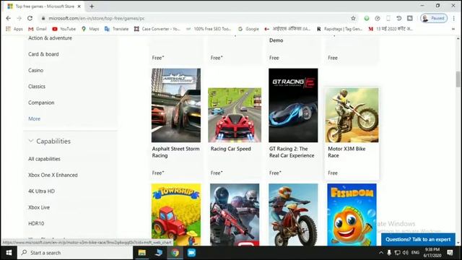Select Classics category

pos(37,87)
